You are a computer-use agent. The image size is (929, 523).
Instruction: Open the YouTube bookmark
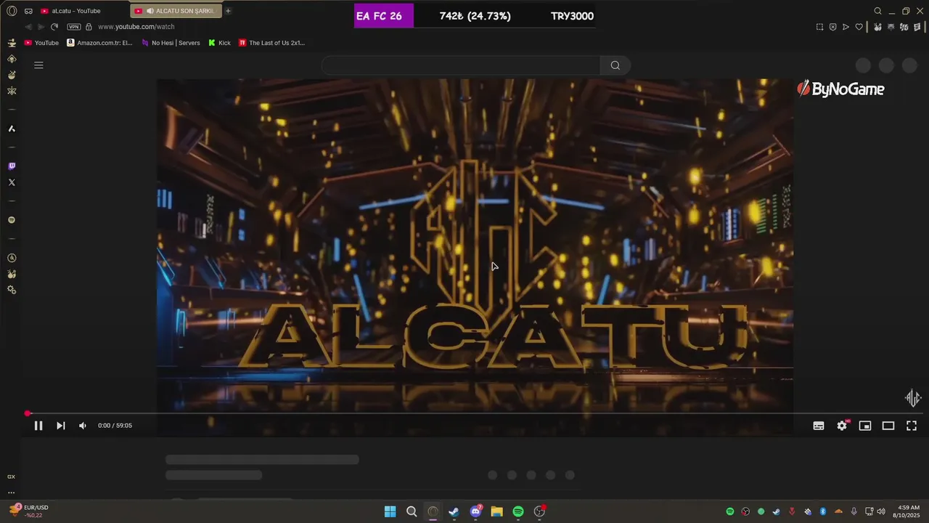[41, 43]
